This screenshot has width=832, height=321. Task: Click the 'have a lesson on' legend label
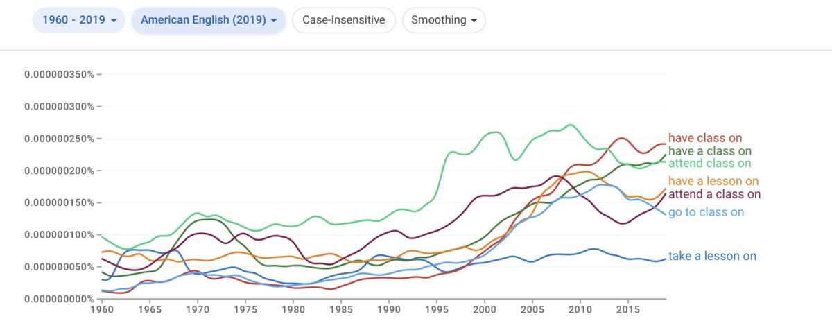(x=714, y=181)
